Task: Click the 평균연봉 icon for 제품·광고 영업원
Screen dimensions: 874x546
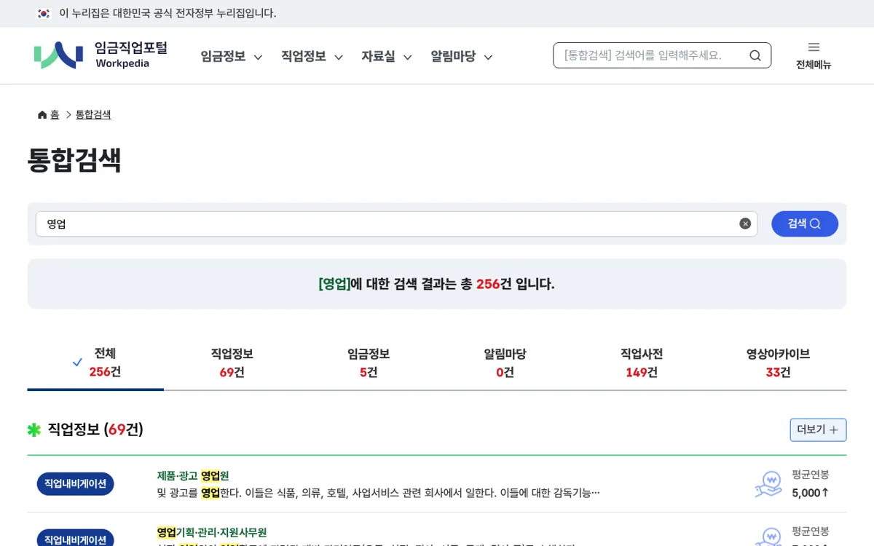Action: click(768, 484)
